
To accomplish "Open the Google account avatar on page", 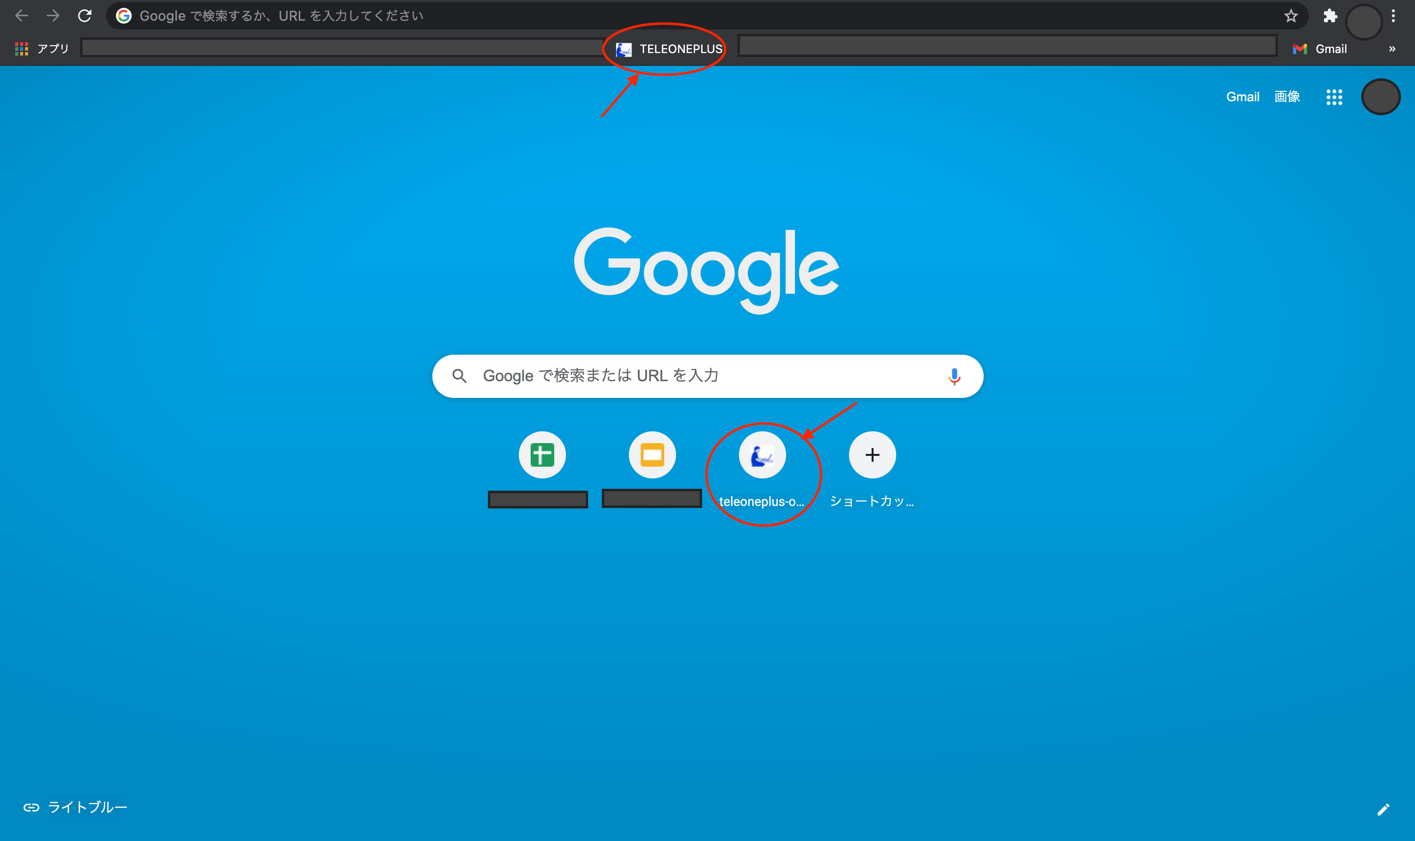I will coord(1381,97).
